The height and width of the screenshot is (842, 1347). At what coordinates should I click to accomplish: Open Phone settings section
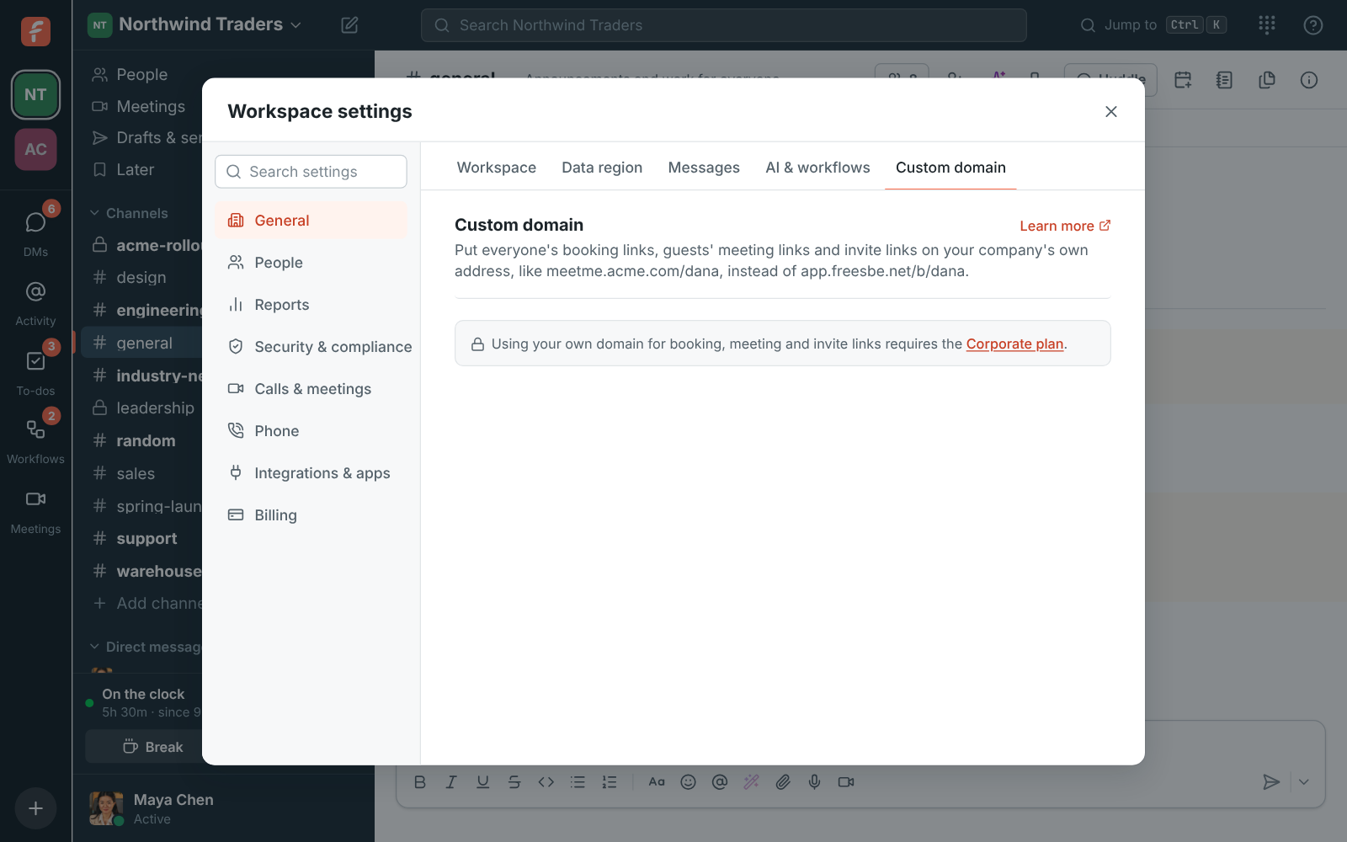click(311, 431)
